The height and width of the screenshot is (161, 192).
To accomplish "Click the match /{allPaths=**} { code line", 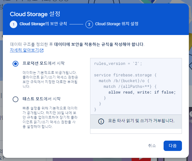I will pos(130,86).
